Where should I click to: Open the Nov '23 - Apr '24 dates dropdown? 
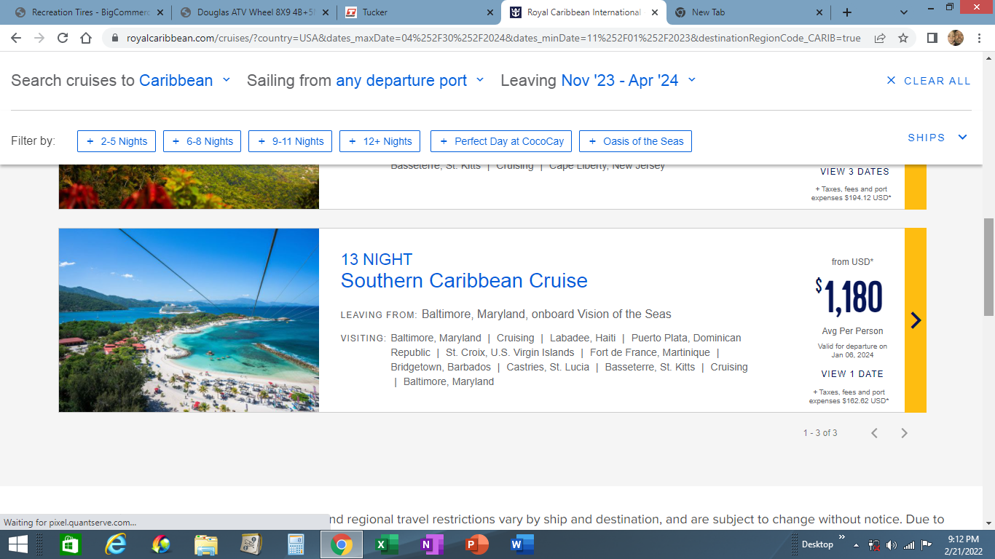click(x=629, y=80)
